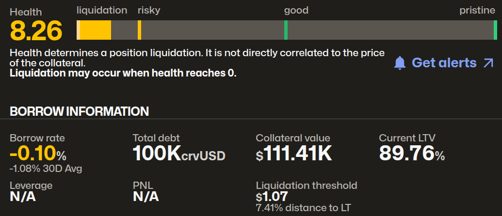The height and width of the screenshot is (216, 502).
Task: Click the pristine marker at bar end
Action: [x=495, y=30]
